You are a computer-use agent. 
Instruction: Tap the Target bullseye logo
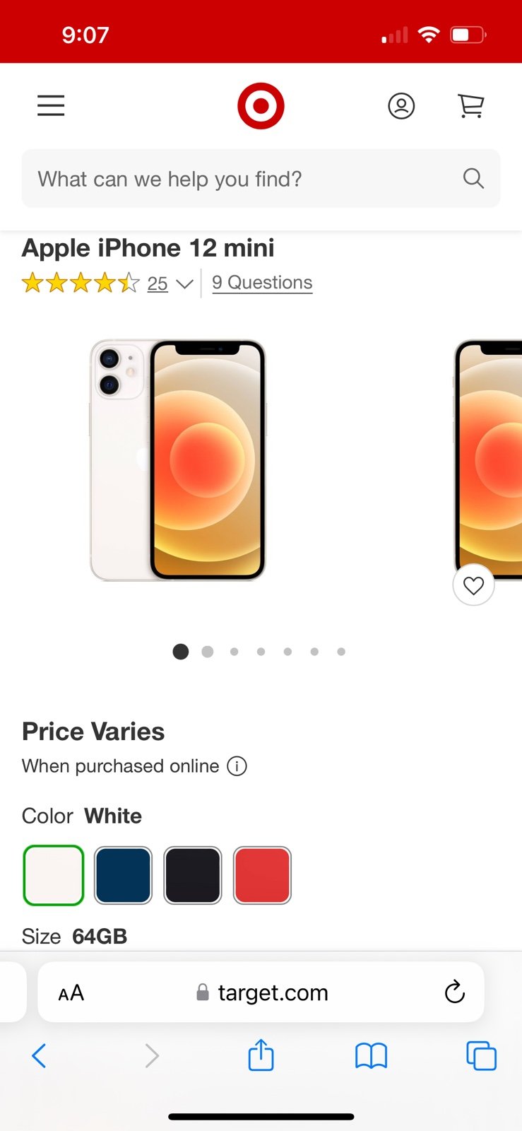(261, 106)
